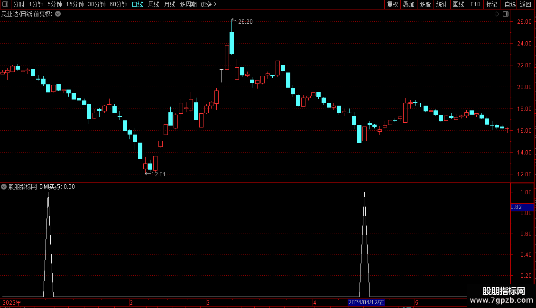Click the 竞业达(日线.前复权) chart title
Screen dimensions: 536x308
27,14
